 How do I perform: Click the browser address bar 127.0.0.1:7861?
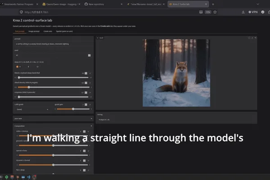(x=110, y=12)
